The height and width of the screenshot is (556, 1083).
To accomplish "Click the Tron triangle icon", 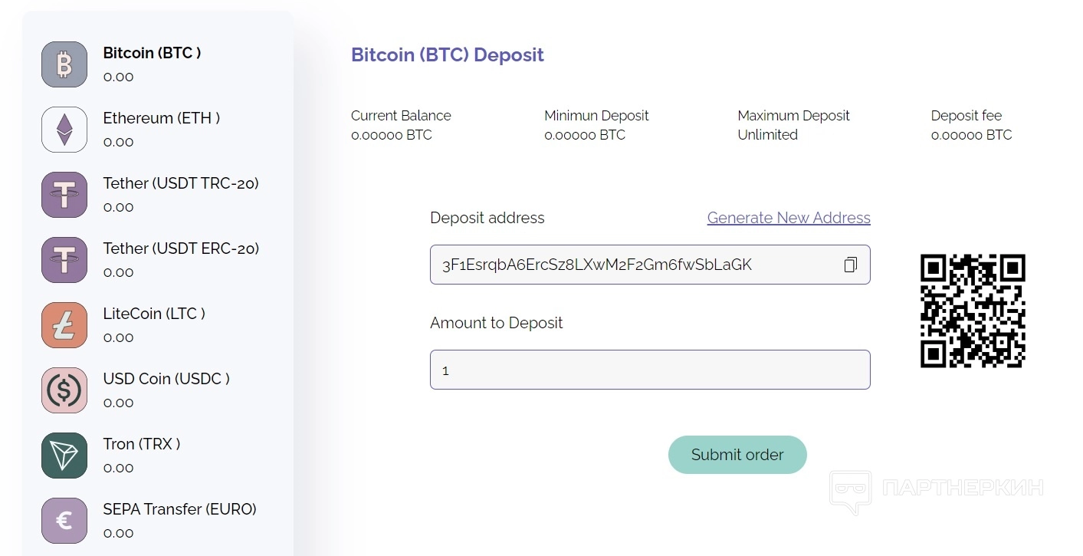I will coord(64,456).
